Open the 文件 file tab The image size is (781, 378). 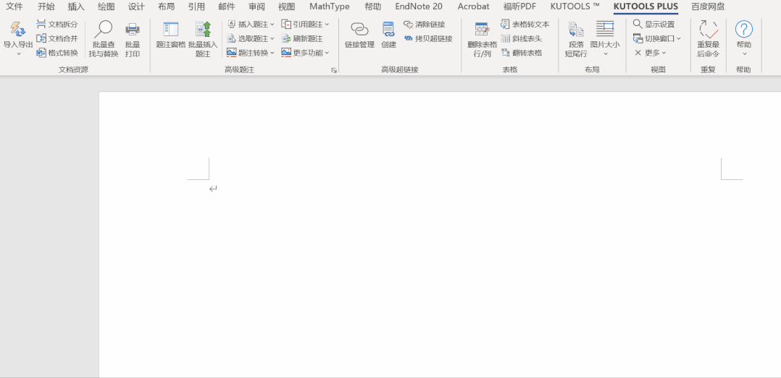(14, 7)
